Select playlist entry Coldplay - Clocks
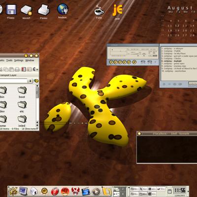The height and width of the screenshot is (197, 197). pos(171,59)
